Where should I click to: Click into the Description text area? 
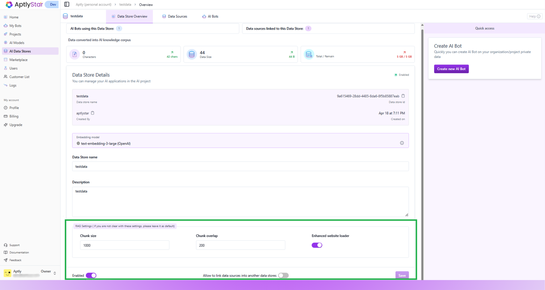(240, 202)
